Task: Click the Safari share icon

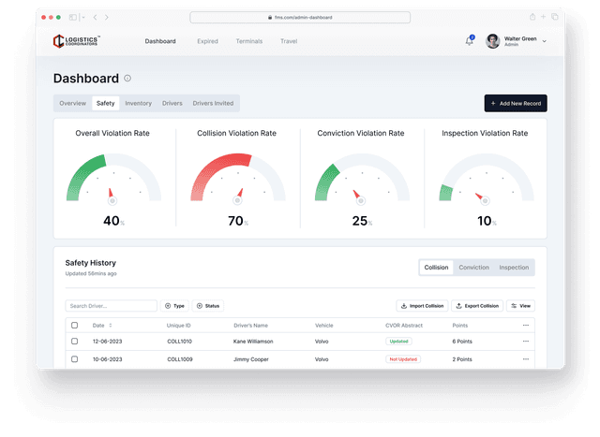Action: pyautogui.click(x=532, y=17)
